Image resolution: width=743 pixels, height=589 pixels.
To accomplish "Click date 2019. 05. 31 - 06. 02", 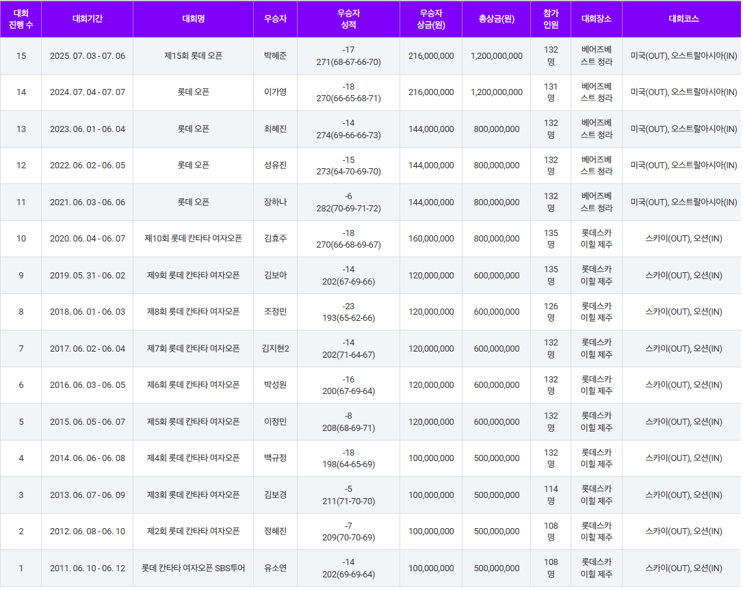I will click(88, 275).
